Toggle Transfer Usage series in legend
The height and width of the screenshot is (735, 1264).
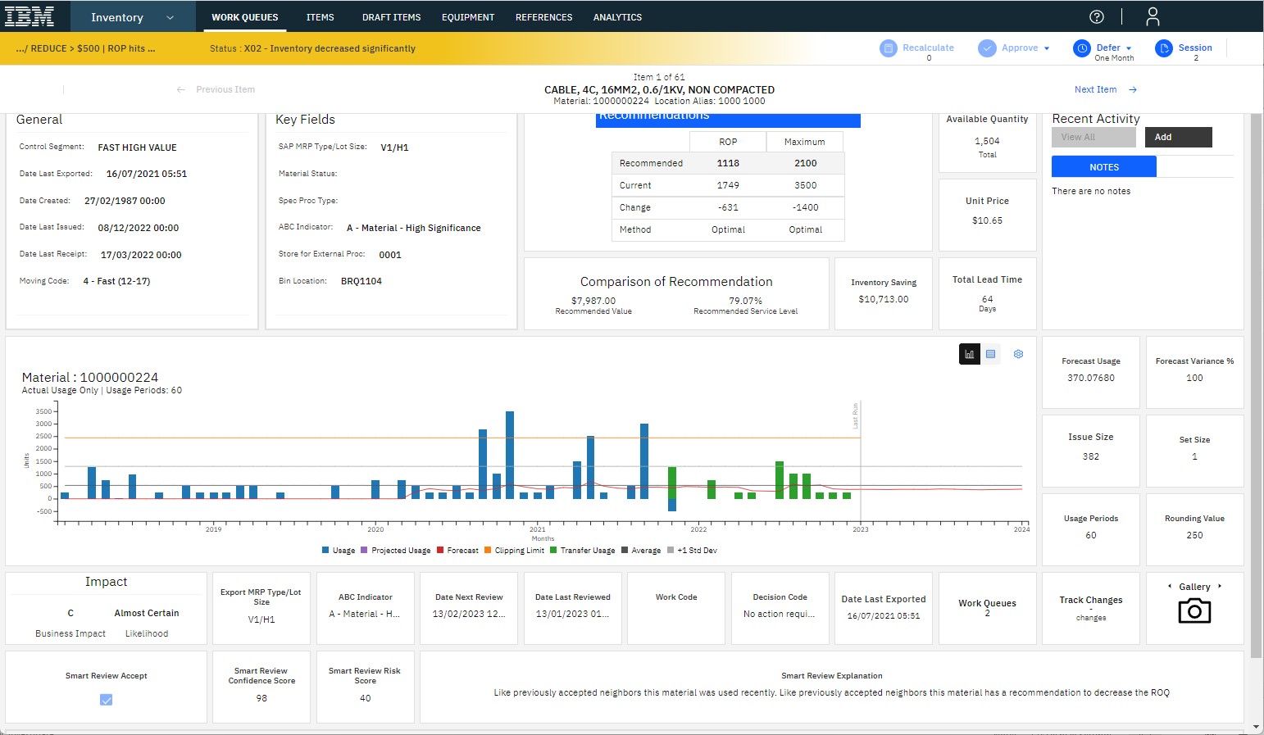(582, 551)
